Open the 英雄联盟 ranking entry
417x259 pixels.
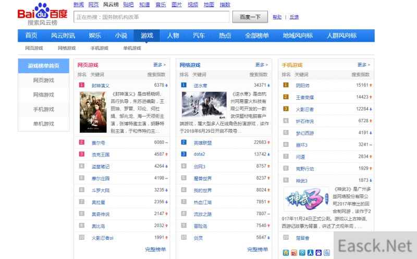202,142
